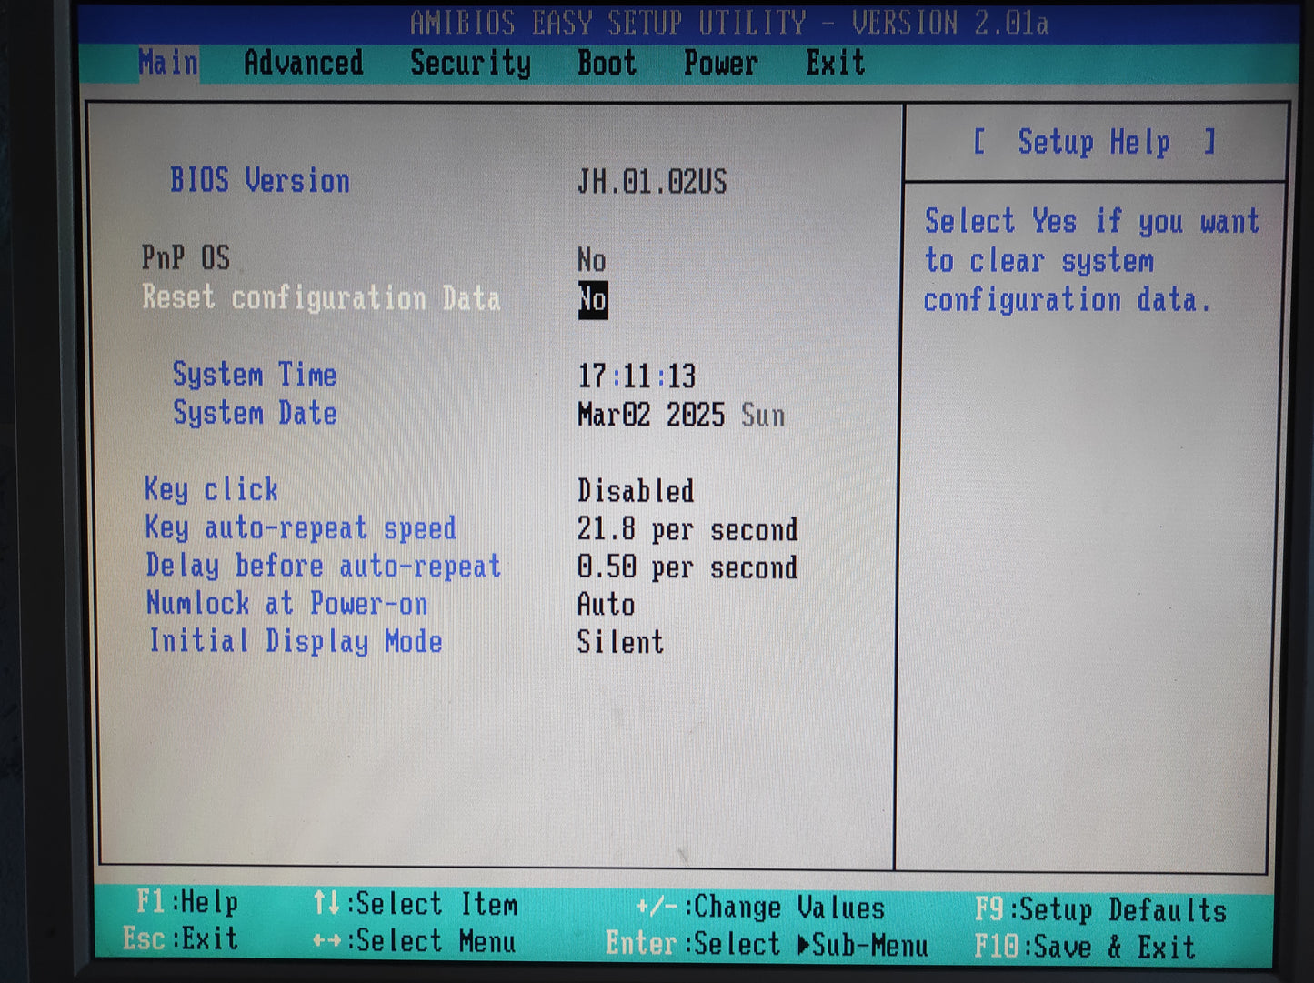Click F9:Setup Defaults in footer
This screenshot has width=1314, height=983.
[1100, 909]
